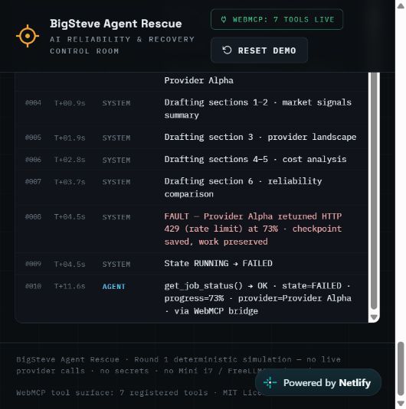Click the 'AI Reliability & Recovery Control Room' subtitle
The width and height of the screenshot is (406, 409).
122,45
